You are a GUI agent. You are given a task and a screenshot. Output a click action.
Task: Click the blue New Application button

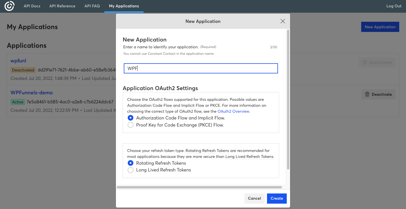(x=380, y=27)
